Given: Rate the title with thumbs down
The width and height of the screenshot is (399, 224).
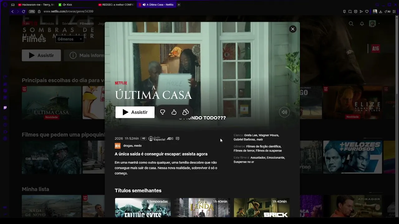Looking at the screenshot, I should coord(162,112).
